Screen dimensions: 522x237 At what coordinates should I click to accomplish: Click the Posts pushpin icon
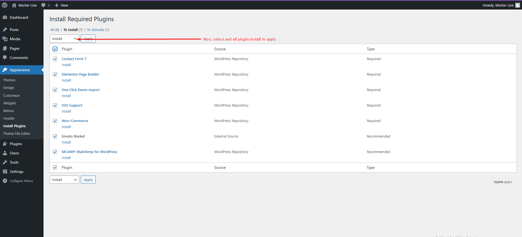tap(5, 30)
